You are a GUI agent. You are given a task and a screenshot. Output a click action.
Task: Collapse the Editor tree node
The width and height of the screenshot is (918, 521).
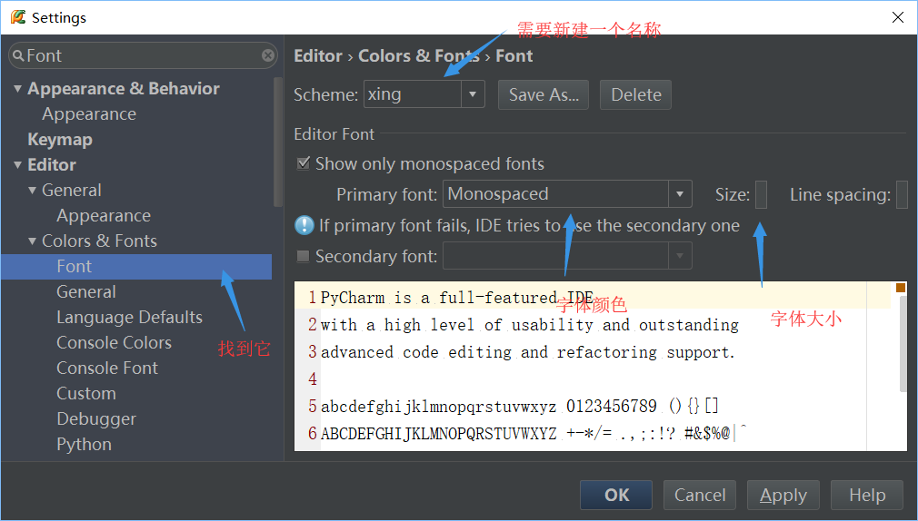tap(17, 165)
